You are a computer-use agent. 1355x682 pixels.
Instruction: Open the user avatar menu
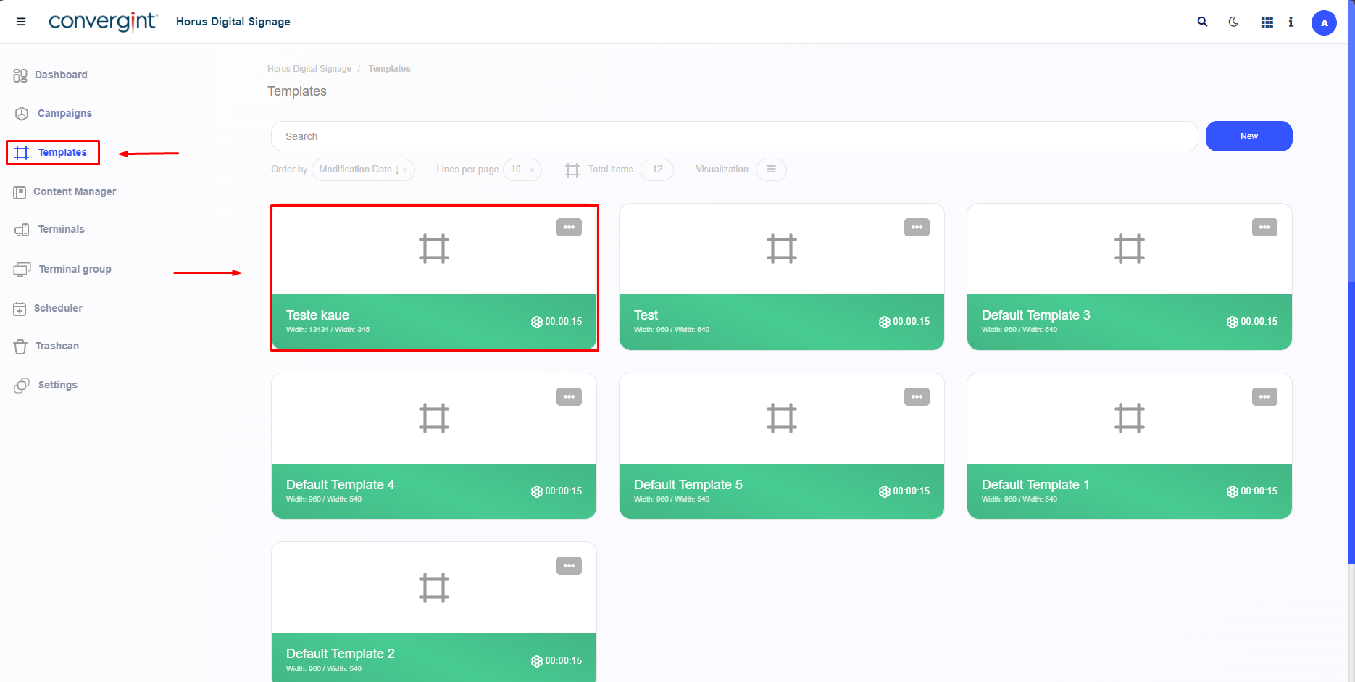coord(1324,22)
